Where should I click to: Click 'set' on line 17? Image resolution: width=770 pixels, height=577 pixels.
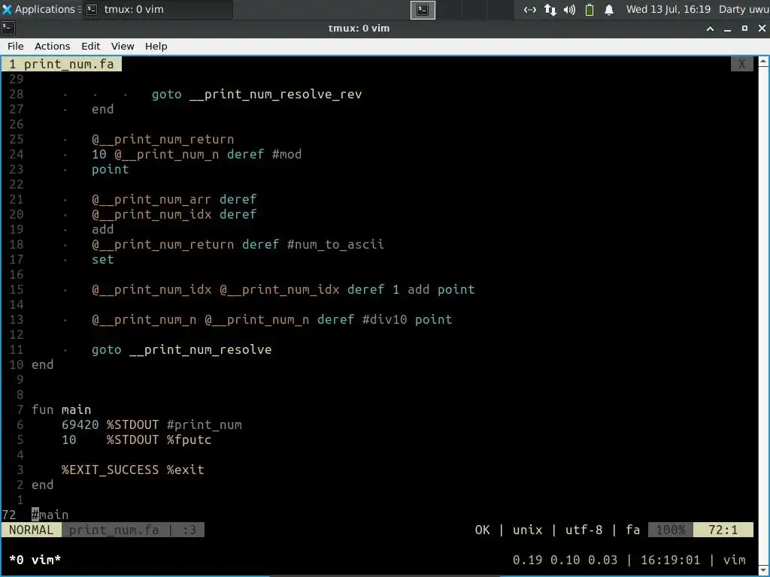click(x=102, y=259)
